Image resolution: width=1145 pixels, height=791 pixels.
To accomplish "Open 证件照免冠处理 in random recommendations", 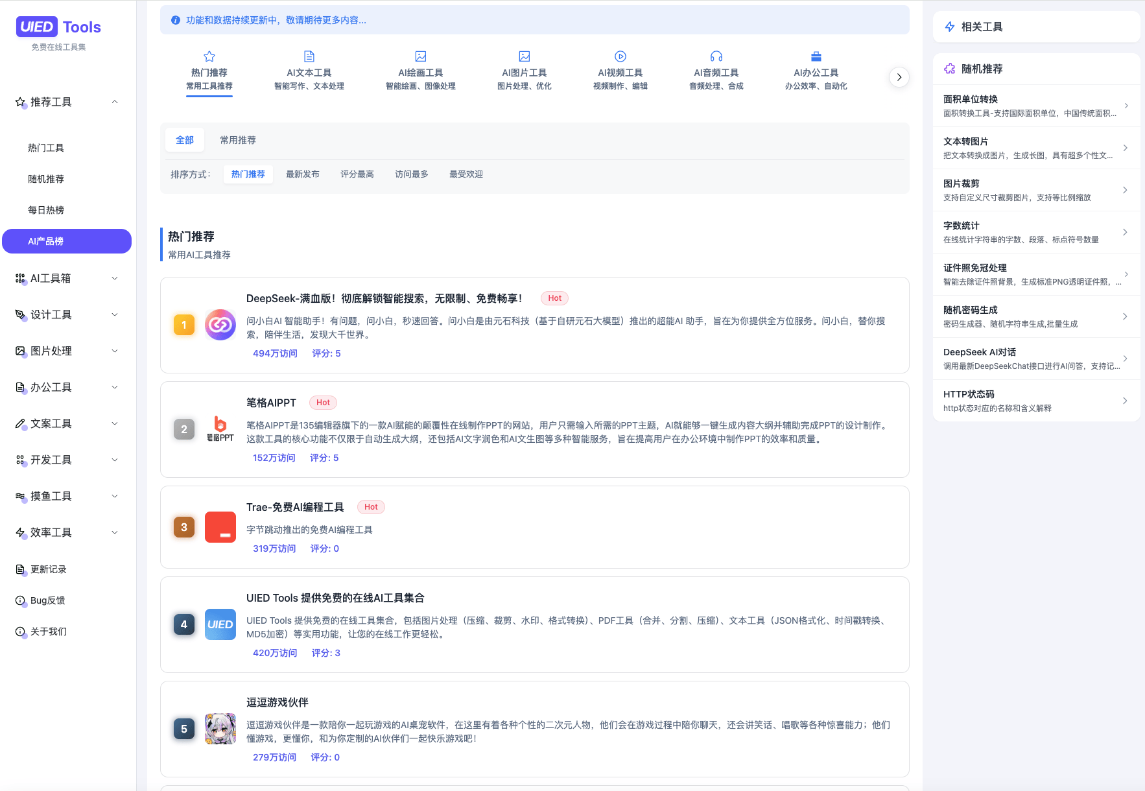I will click(x=1036, y=274).
